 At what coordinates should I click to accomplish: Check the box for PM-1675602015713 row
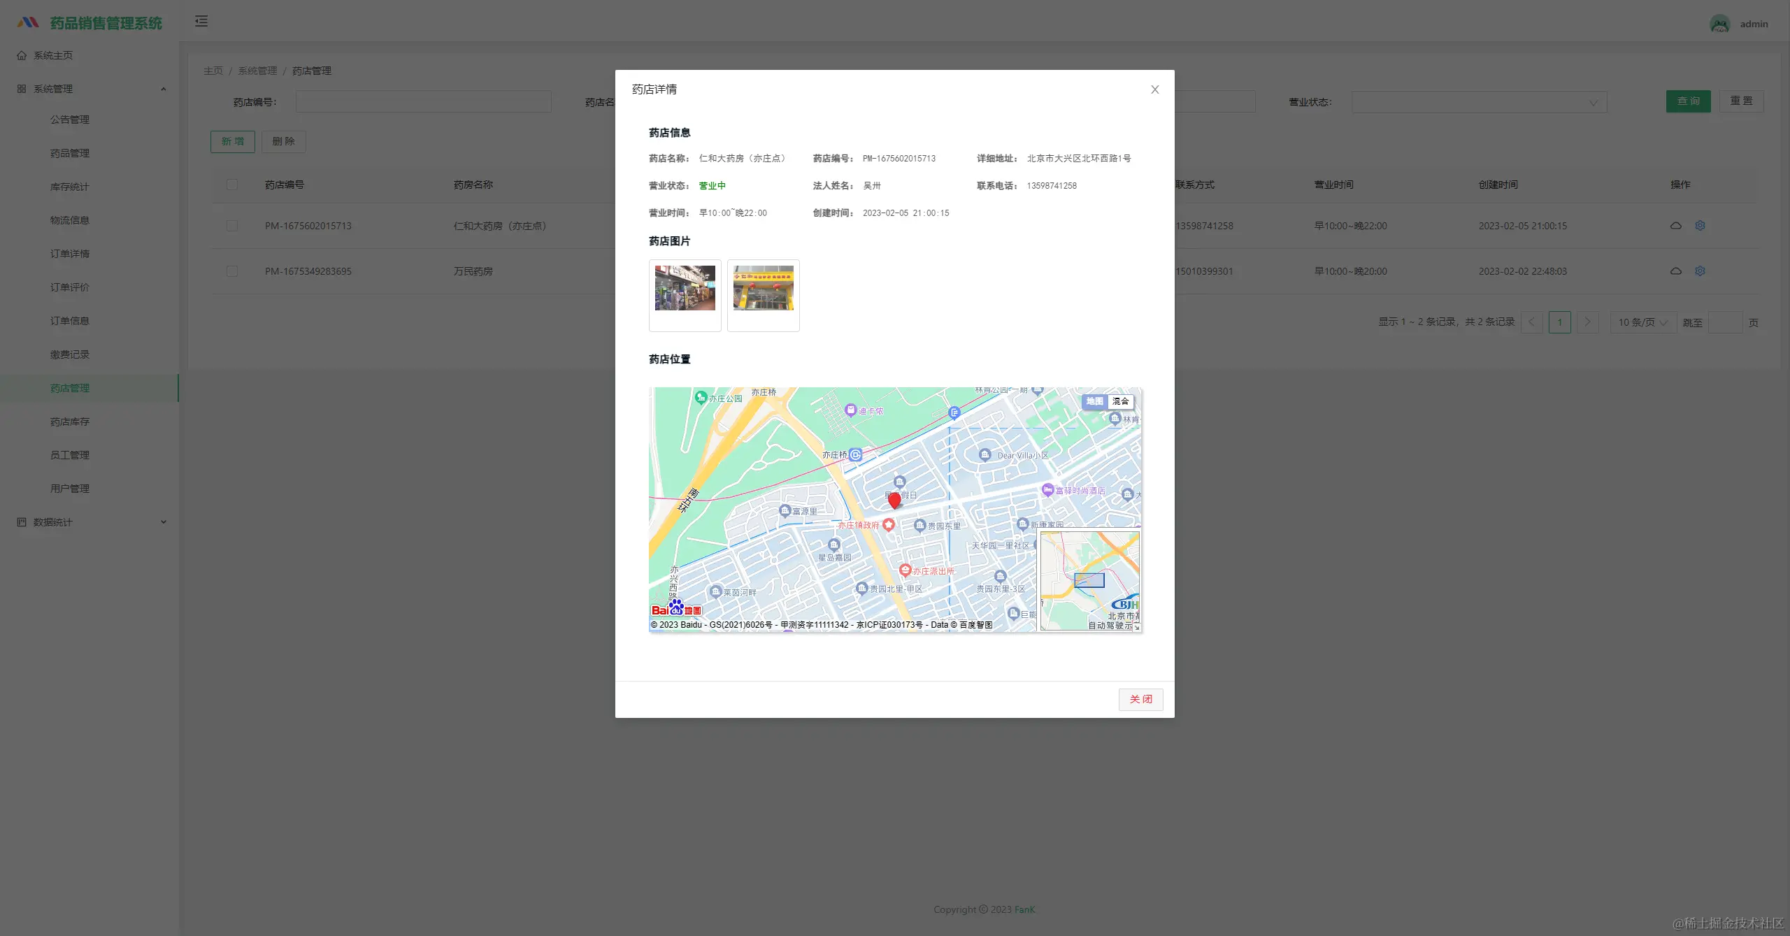[x=232, y=226]
